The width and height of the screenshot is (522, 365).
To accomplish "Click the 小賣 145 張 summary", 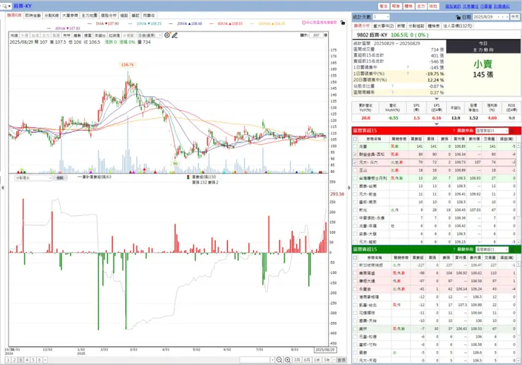I will pos(482,69).
